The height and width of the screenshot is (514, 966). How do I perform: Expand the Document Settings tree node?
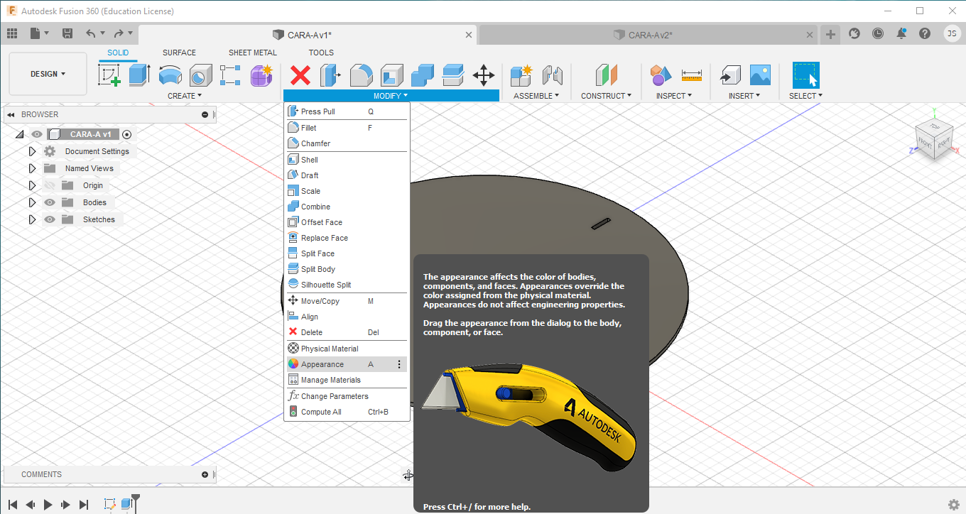click(32, 151)
